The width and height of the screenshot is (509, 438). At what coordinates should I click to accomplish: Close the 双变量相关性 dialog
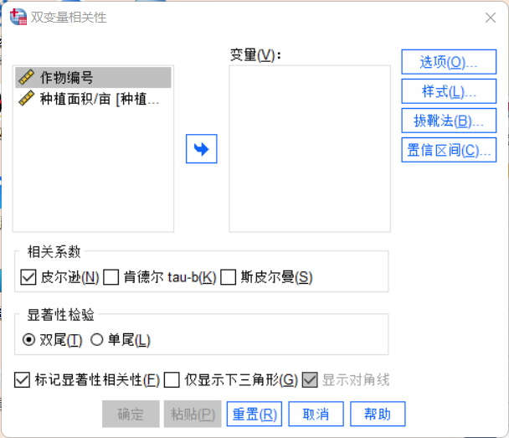point(491,18)
